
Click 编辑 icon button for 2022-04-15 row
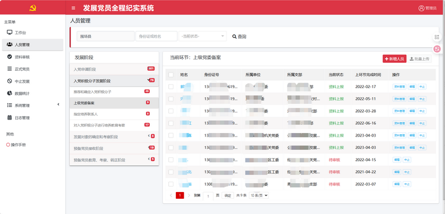click(x=397, y=160)
